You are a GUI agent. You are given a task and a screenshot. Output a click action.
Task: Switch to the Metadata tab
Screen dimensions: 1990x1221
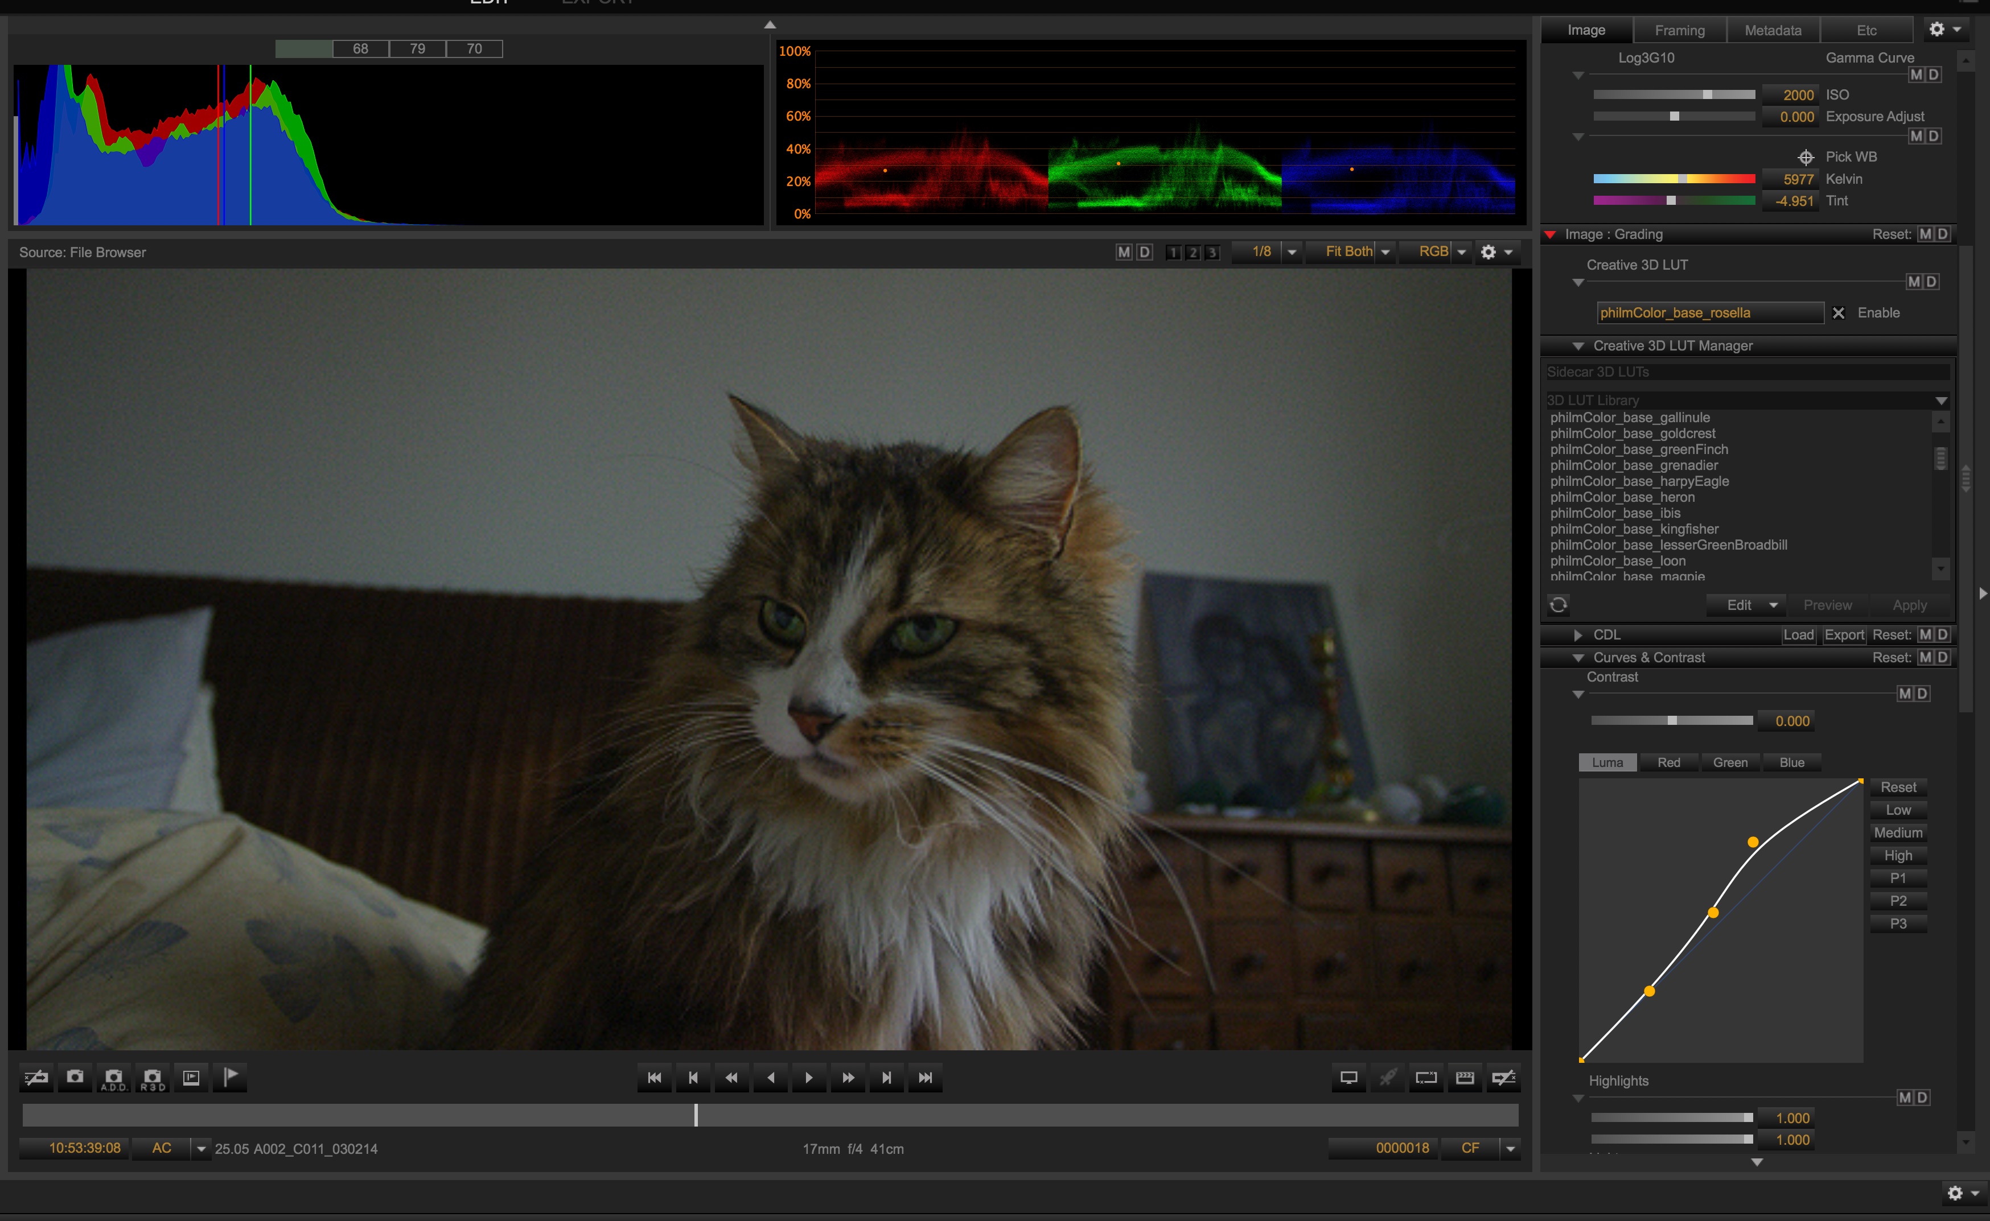[x=1773, y=30]
